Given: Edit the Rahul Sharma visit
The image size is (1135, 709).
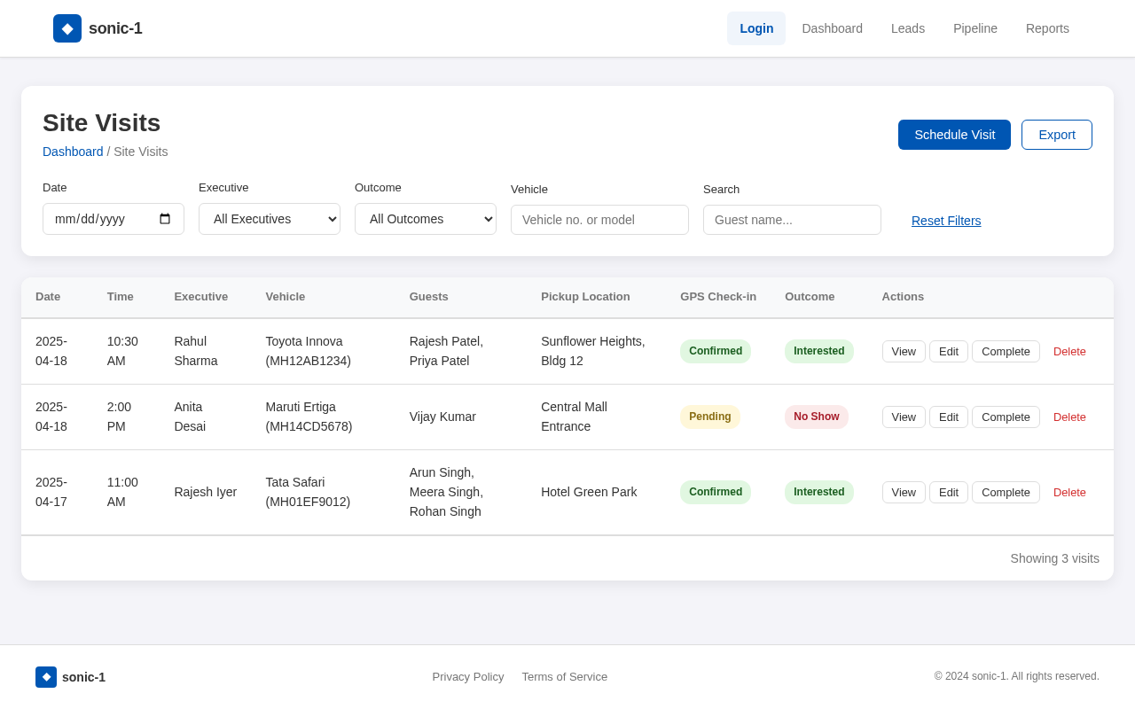Looking at the screenshot, I should (949, 351).
